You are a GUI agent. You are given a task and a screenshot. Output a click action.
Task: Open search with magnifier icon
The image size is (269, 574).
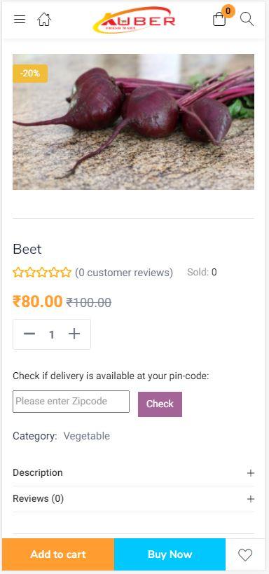247,19
